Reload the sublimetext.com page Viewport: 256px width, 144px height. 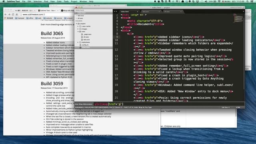(13, 14)
